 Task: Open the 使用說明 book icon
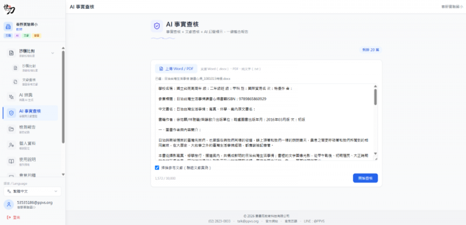pyautogui.click(x=11, y=161)
